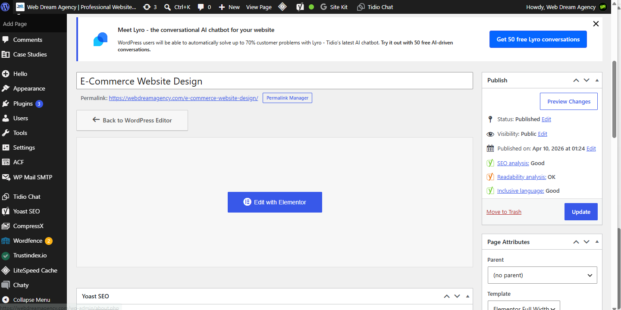Click View Page in admin bar
Image resolution: width=621 pixels, height=310 pixels.
pos(259,7)
